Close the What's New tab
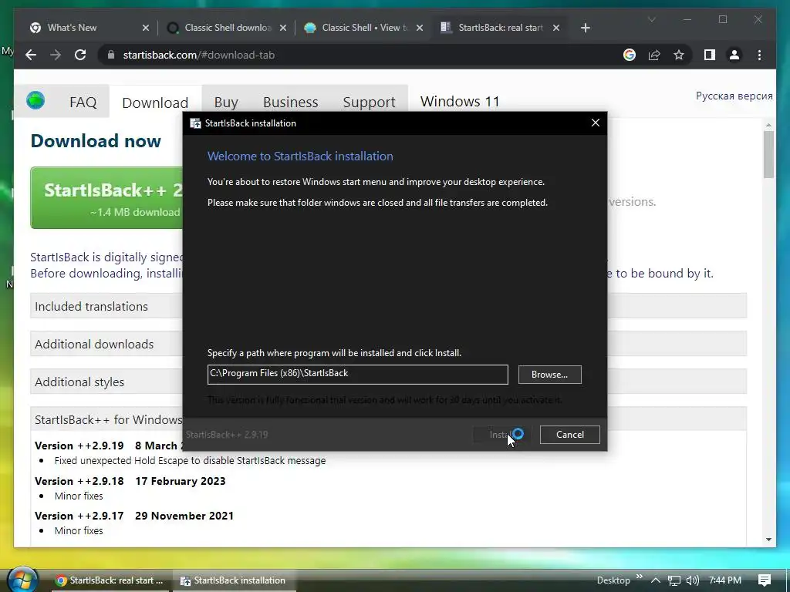790x592 pixels. (x=146, y=28)
